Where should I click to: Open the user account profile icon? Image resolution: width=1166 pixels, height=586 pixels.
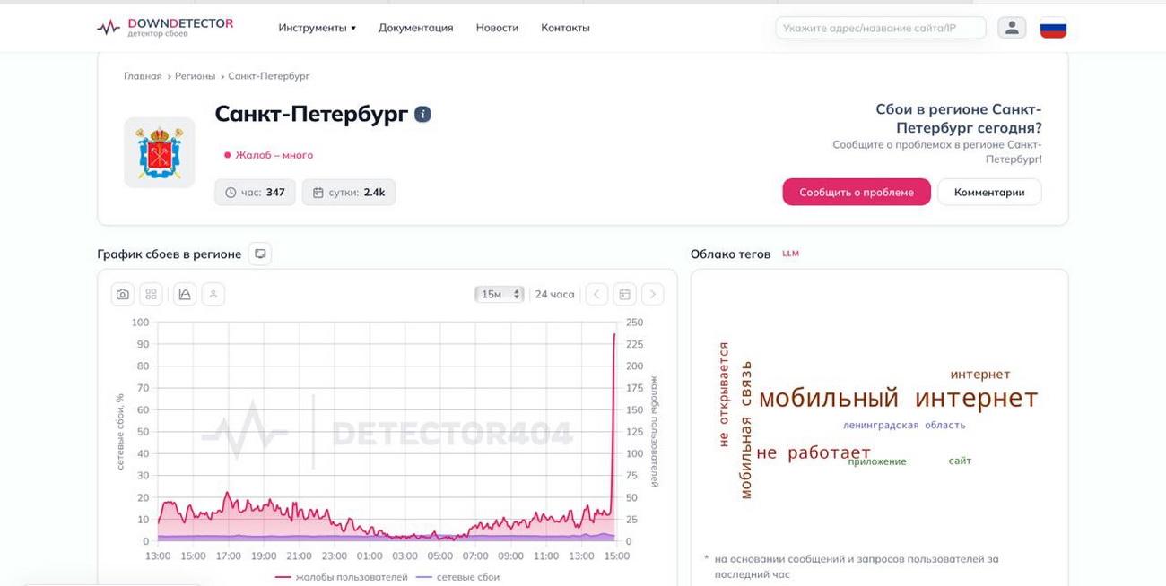pyautogui.click(x=1012, y=28)
